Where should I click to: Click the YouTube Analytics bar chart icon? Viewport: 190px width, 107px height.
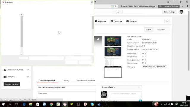click(5, 70)
